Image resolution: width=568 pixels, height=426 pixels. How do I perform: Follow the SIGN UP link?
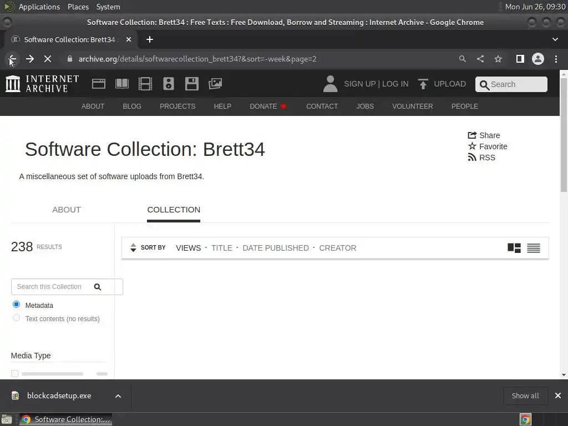click(359, 84)
